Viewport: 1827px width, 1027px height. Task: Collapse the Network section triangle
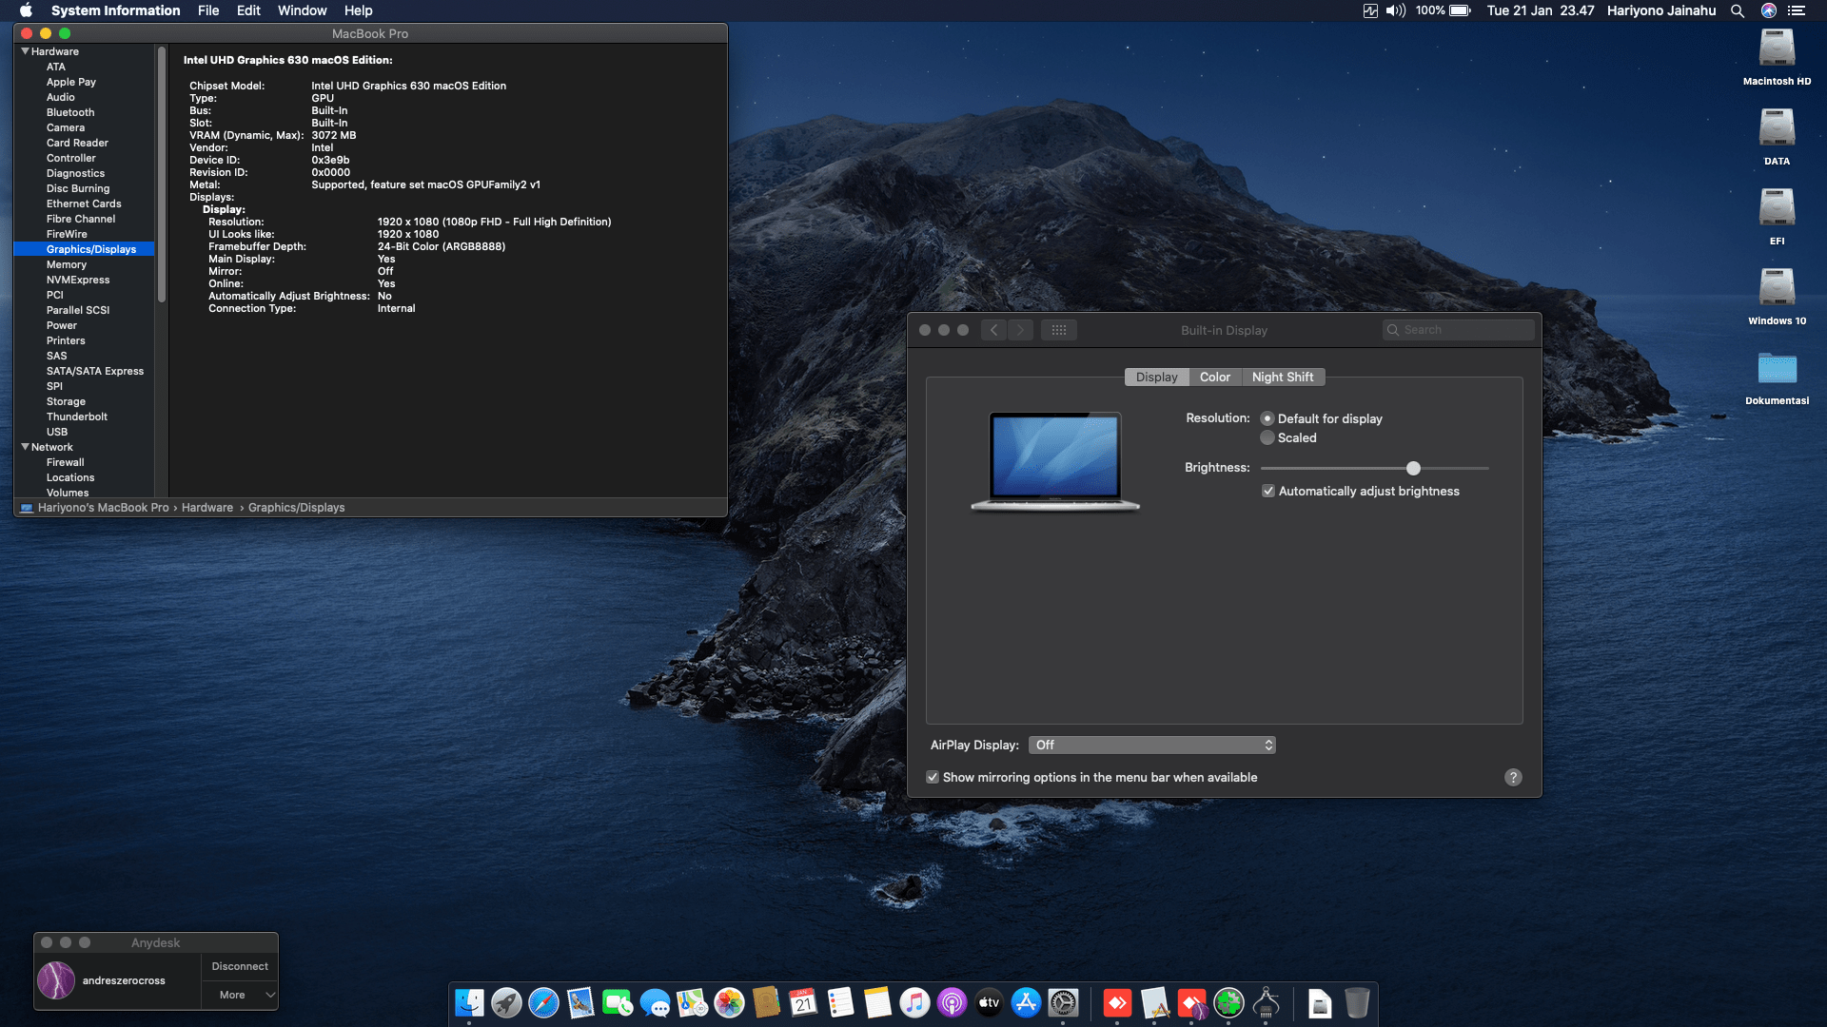(x=26, y=447)
